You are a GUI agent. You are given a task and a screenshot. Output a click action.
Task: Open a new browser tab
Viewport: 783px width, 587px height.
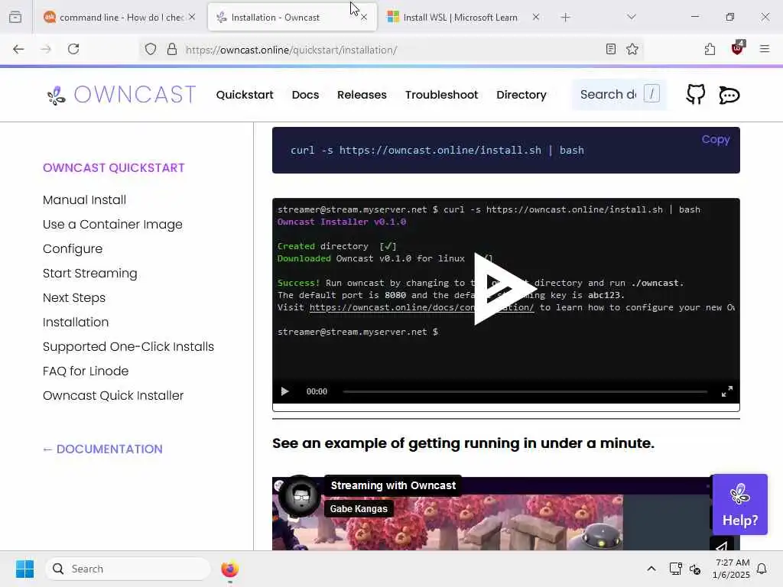coord(565,18)
